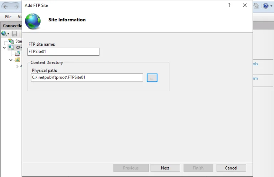Open dropdown arrow beside connection globe icon

point(9,34)
